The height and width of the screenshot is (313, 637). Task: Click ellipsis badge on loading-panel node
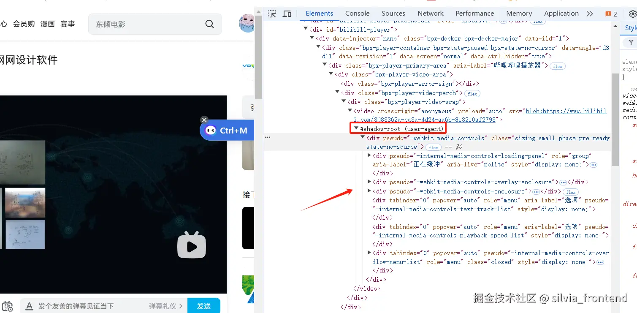click(594, 165)
